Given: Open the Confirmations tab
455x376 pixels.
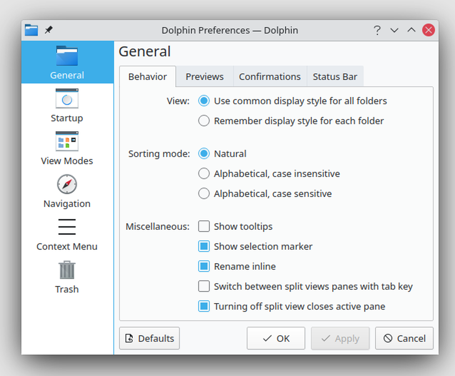Looking at the screenshot, I should coord(270,76).
